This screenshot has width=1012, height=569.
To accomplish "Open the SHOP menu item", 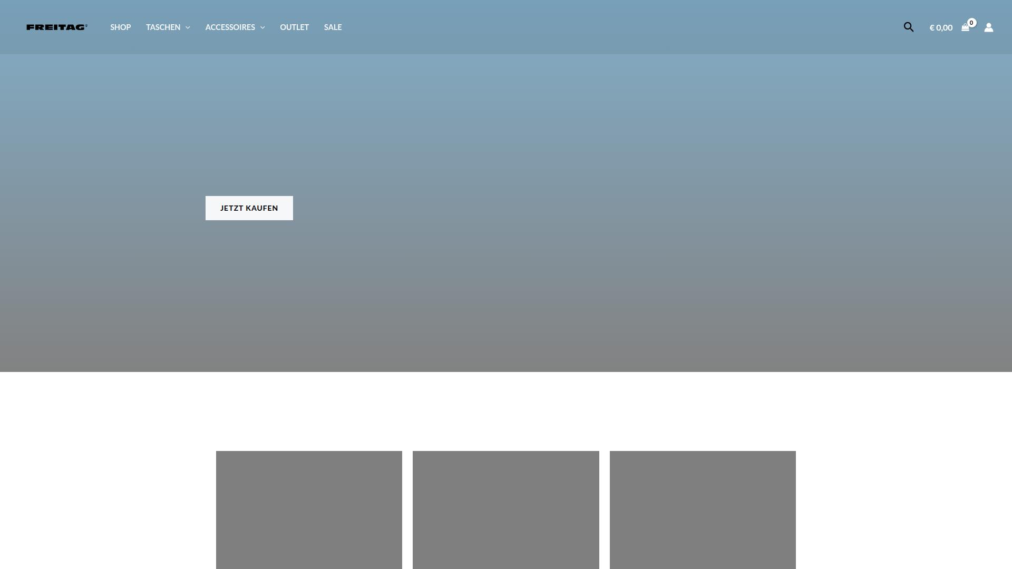I will [120, 27].
